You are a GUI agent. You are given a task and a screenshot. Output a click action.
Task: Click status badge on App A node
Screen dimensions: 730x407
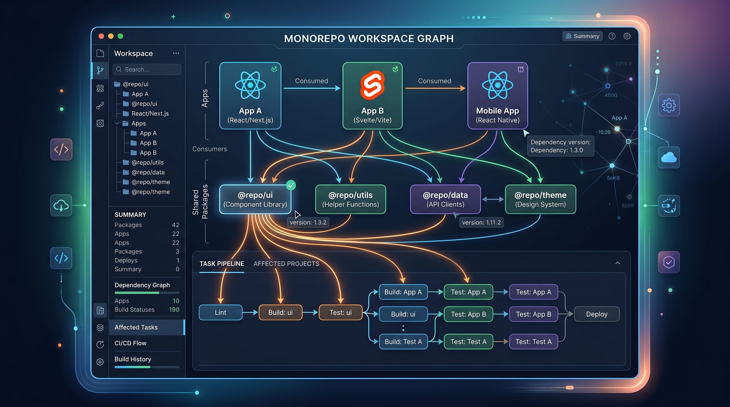coord(274,69)
